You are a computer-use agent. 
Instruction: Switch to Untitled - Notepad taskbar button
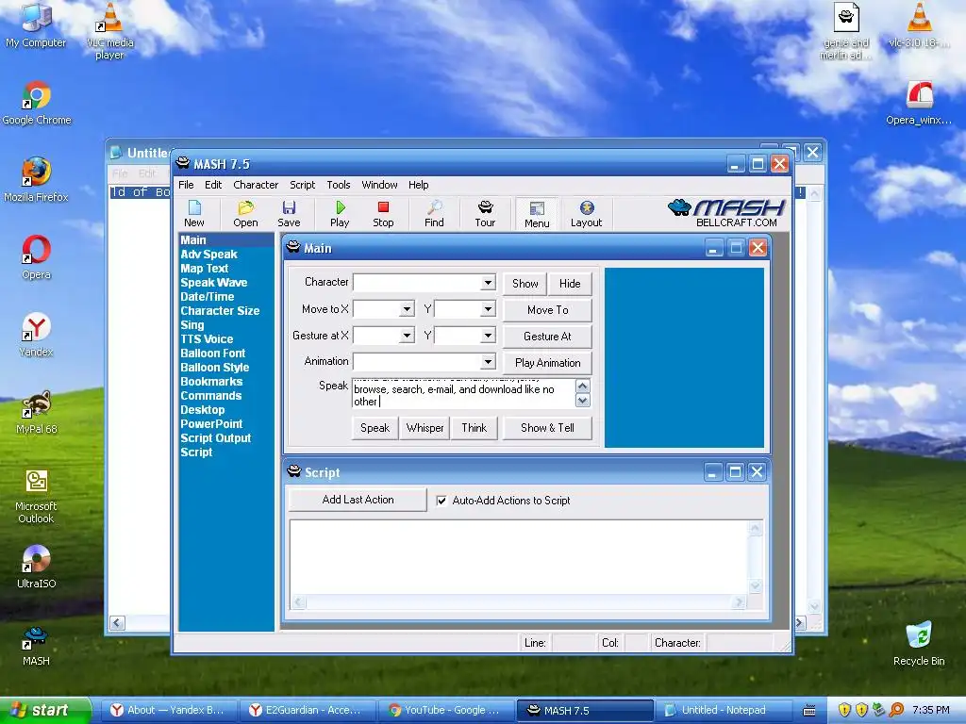724,711
